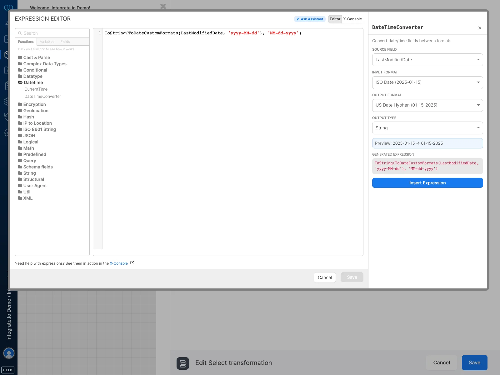Viewport: 500px width, 375px height.
Task: Expand the Predefined folder
Action: 32,154
